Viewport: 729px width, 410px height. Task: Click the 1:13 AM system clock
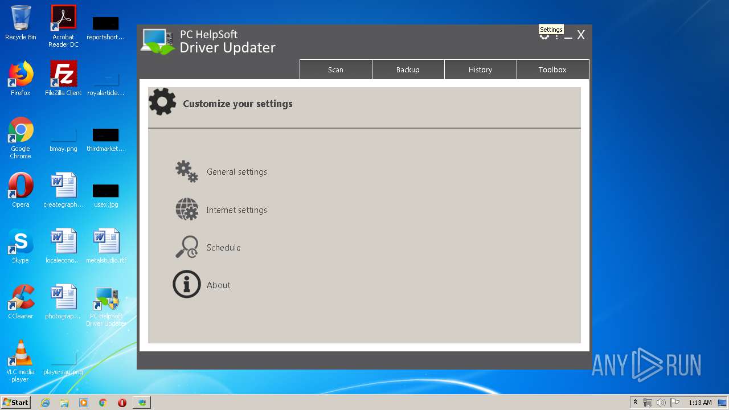click(x=700, y=403)
